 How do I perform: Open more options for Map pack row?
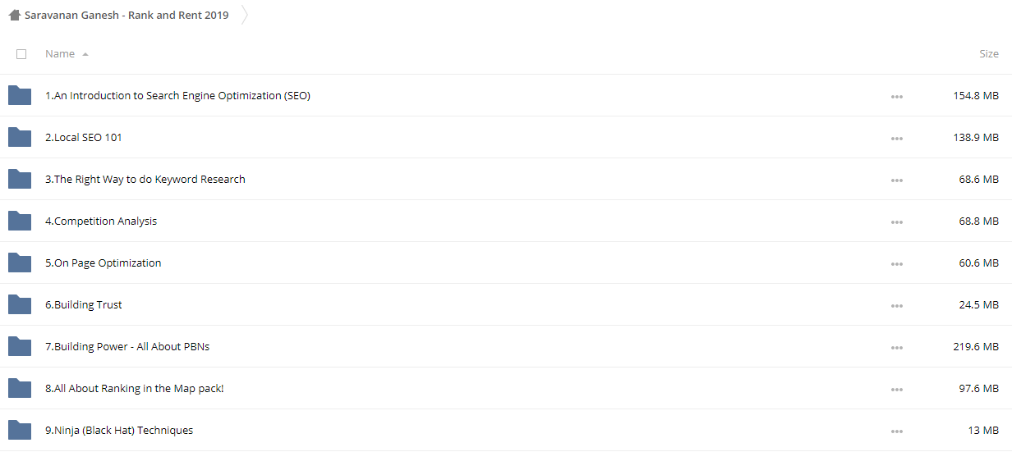(896, 390)
